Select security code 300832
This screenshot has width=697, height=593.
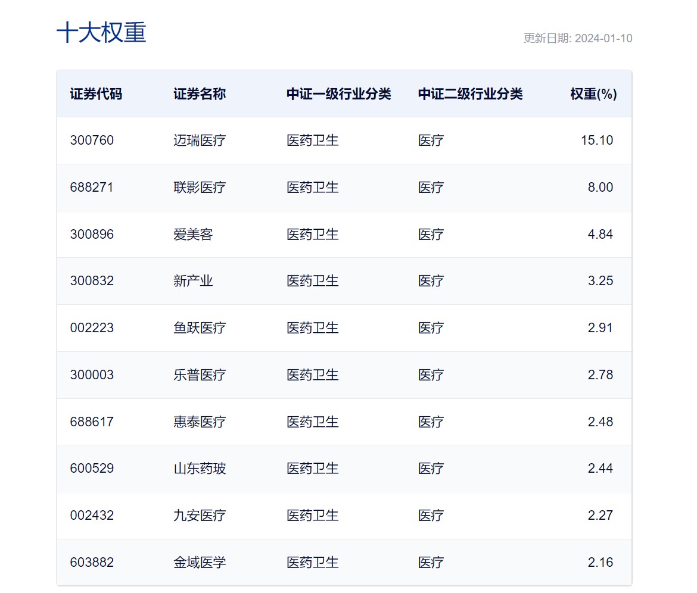tap(92, 281)
